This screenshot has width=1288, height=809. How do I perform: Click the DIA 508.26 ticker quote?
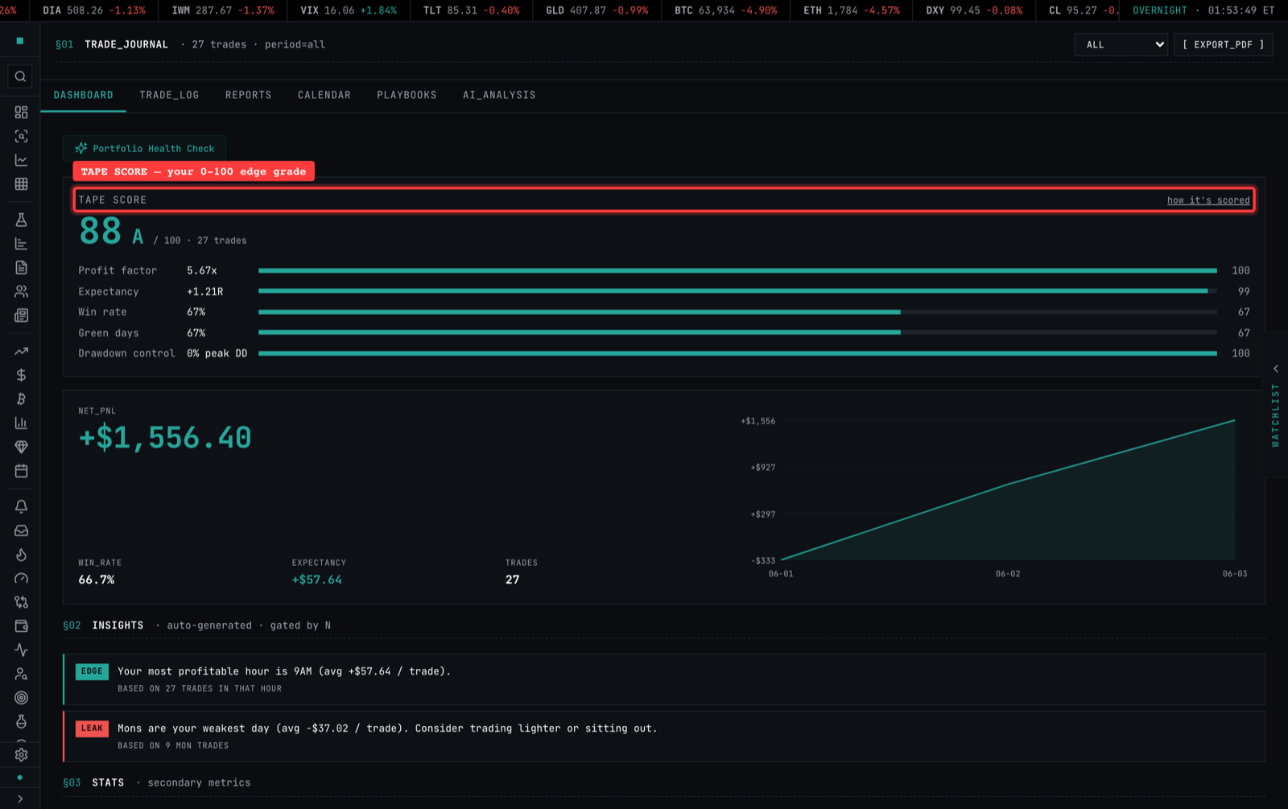coord(94,10)
